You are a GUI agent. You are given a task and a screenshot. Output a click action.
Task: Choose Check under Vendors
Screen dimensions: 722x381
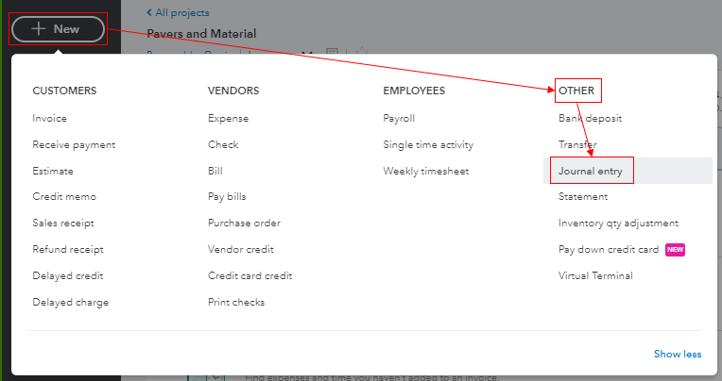223,144
